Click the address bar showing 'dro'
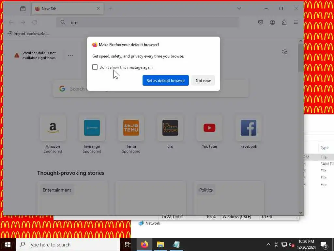Viewport: 334px width, 251px height. [147, 23]
